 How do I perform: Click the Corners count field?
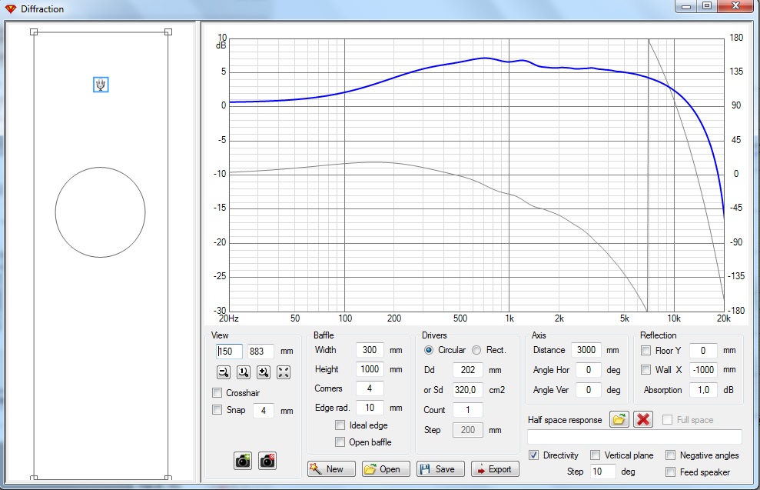point(370,388)
